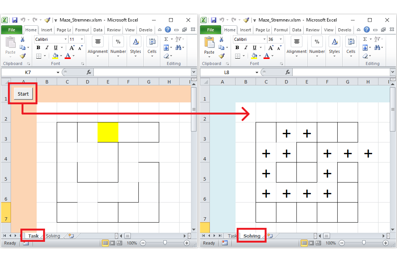The width and height of the screenshot is (397, 263).
Task: Click Insert Worksheet tab icon in left window
Action: coord(71,236)
